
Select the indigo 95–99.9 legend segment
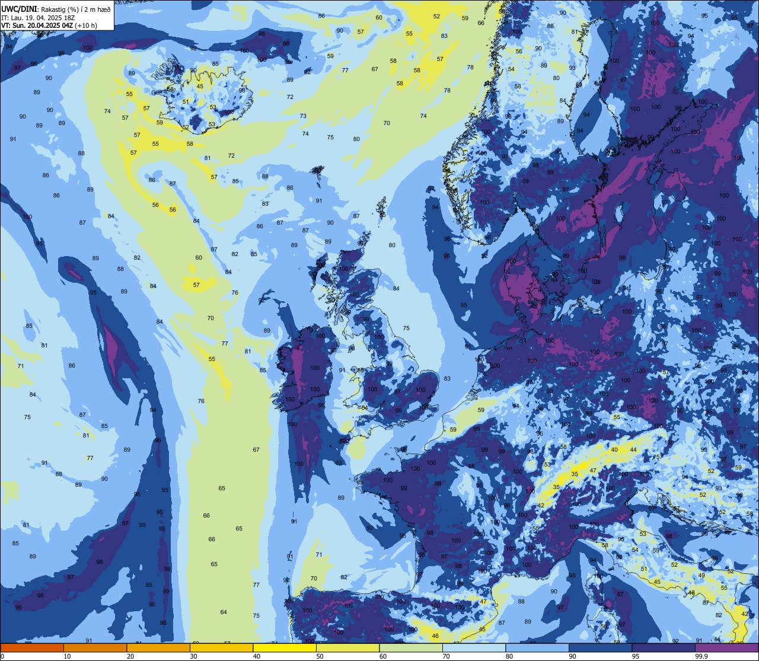click(664, 648)
